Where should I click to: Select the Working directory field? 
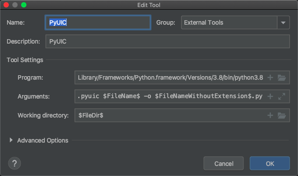coord(170,115)
